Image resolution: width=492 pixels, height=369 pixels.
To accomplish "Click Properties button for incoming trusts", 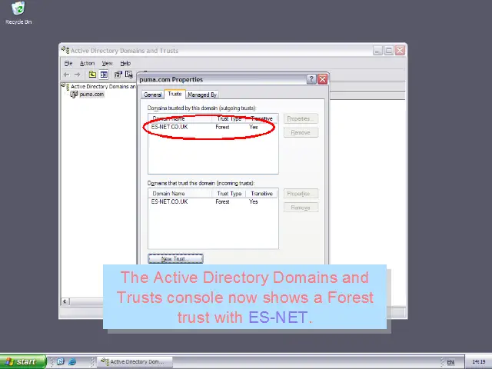I will click(x=301, y=194).
